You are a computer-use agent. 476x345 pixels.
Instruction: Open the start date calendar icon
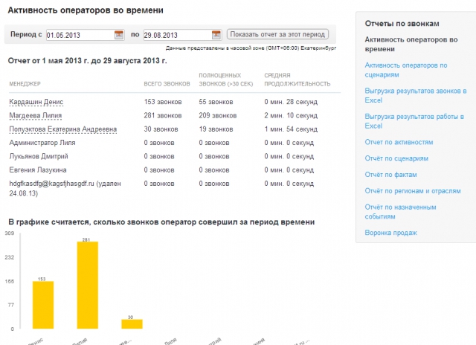(119, 35)
